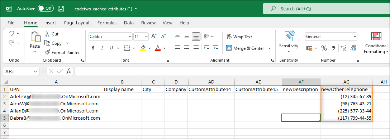
Task: Open the Sensitivity menu
Action: (289, 42)
